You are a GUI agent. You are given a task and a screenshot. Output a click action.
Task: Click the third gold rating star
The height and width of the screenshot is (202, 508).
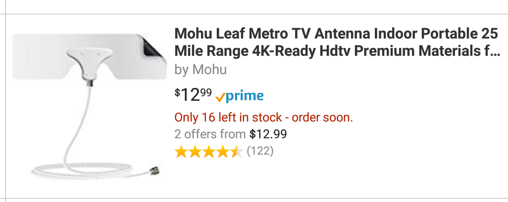[209, 151]
